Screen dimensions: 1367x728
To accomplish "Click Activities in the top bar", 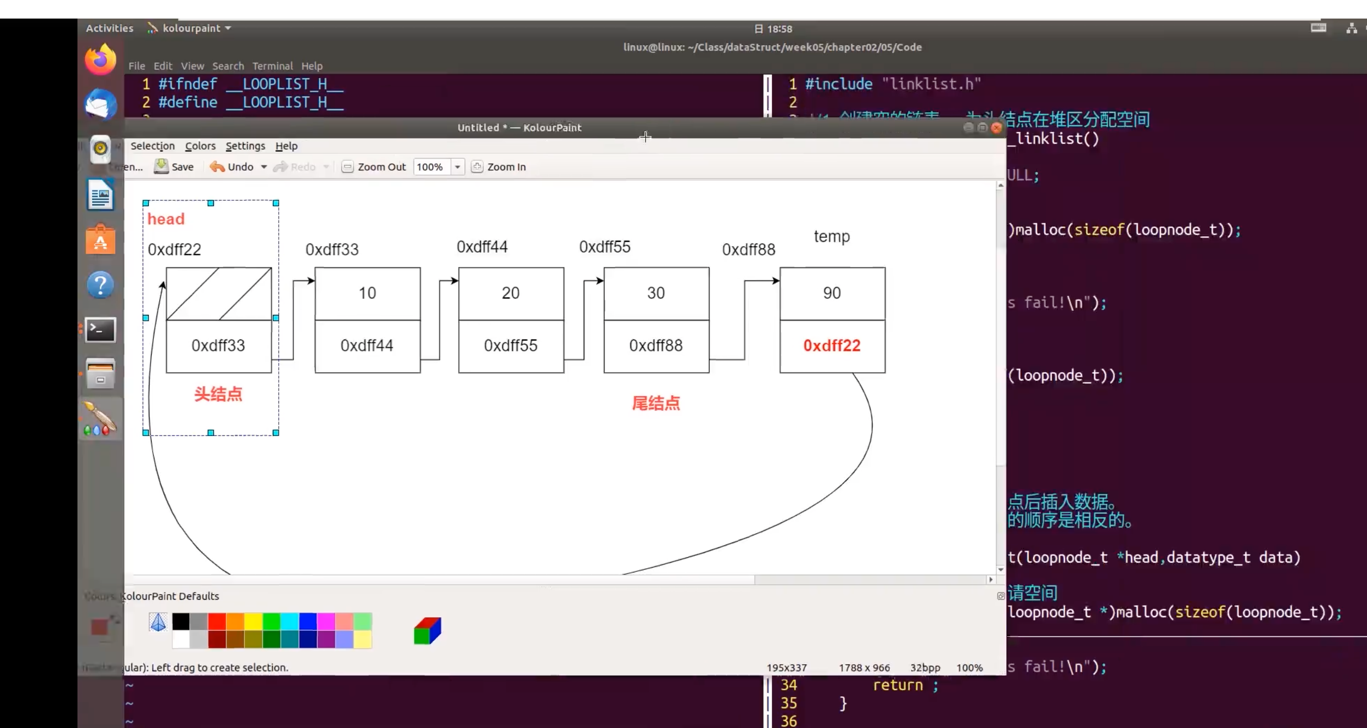I will point(110,28).
